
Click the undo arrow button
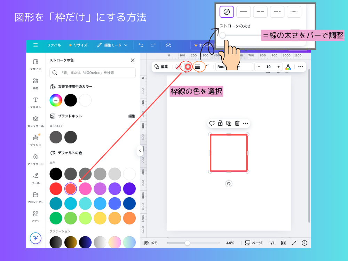coord(141,45)
